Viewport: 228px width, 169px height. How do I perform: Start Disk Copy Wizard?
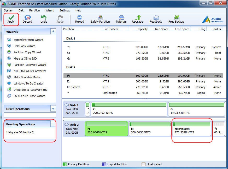[25, 46]
